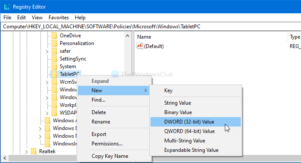Select the OneDrive key
301x163 pixels.
70,36
